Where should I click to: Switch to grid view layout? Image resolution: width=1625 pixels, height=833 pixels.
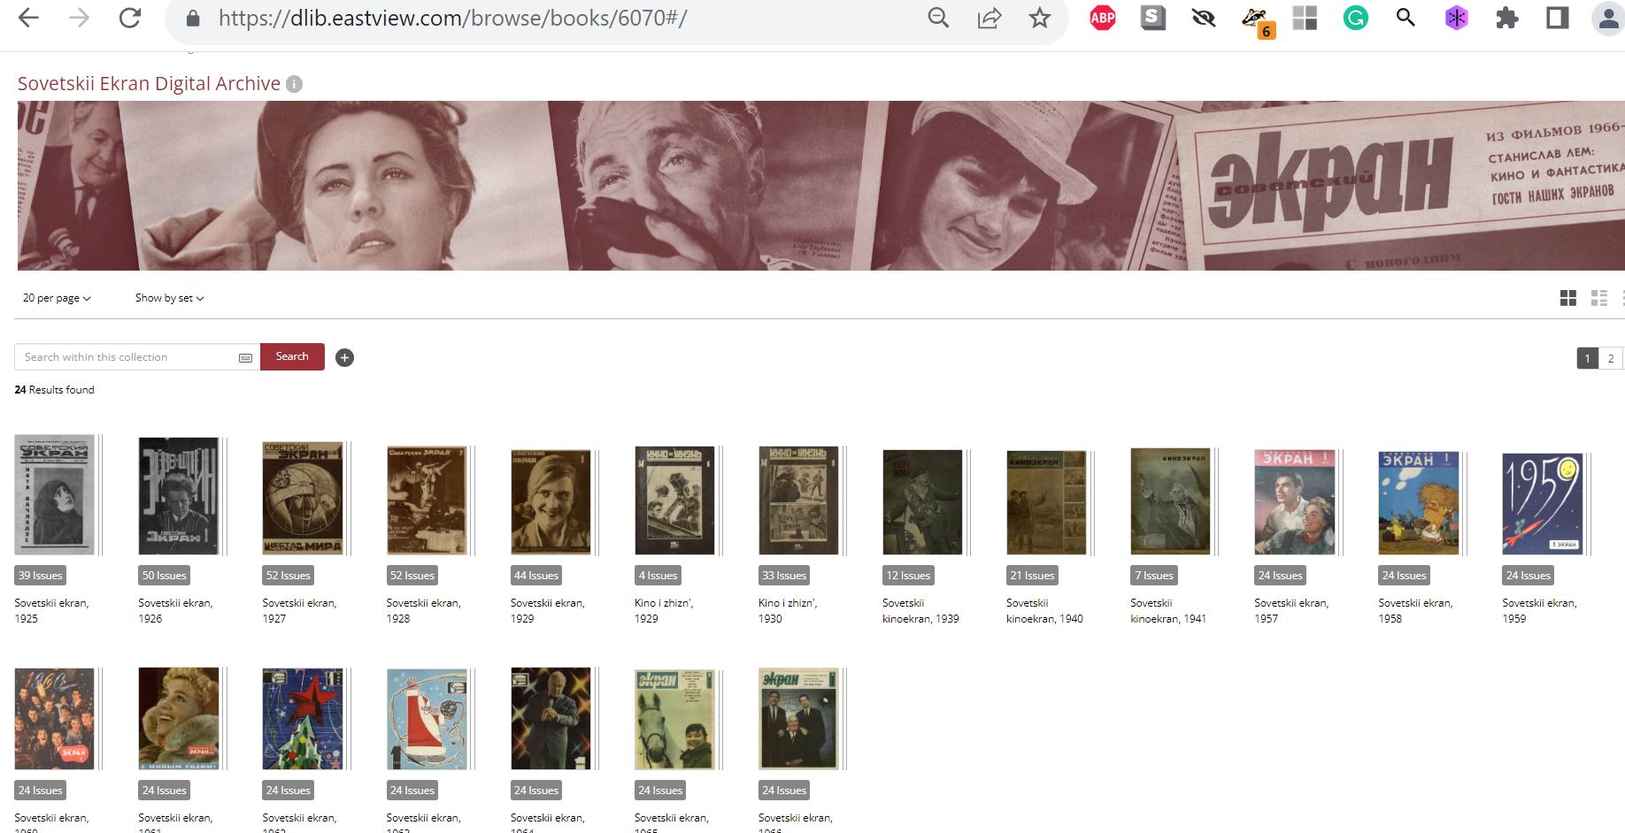click(x=1568, y=298)
